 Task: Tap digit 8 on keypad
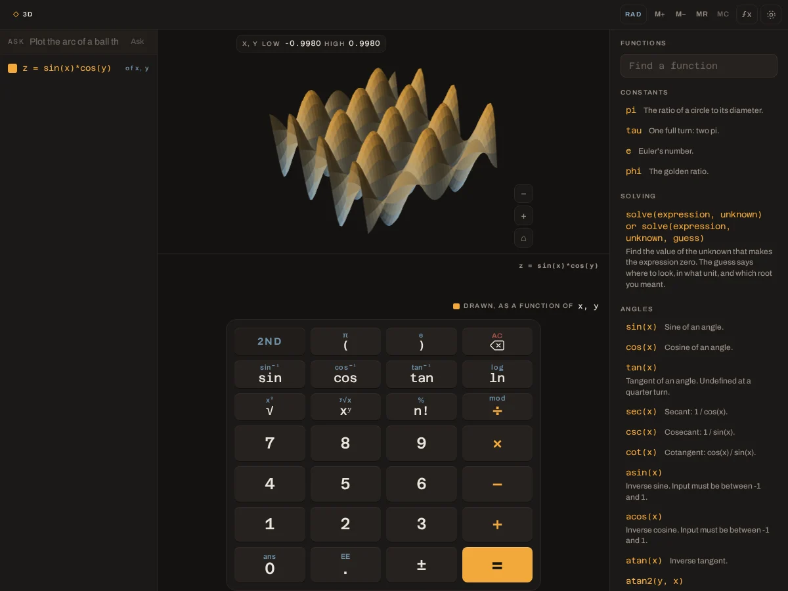pyautogui.click(x=345, y=443)
